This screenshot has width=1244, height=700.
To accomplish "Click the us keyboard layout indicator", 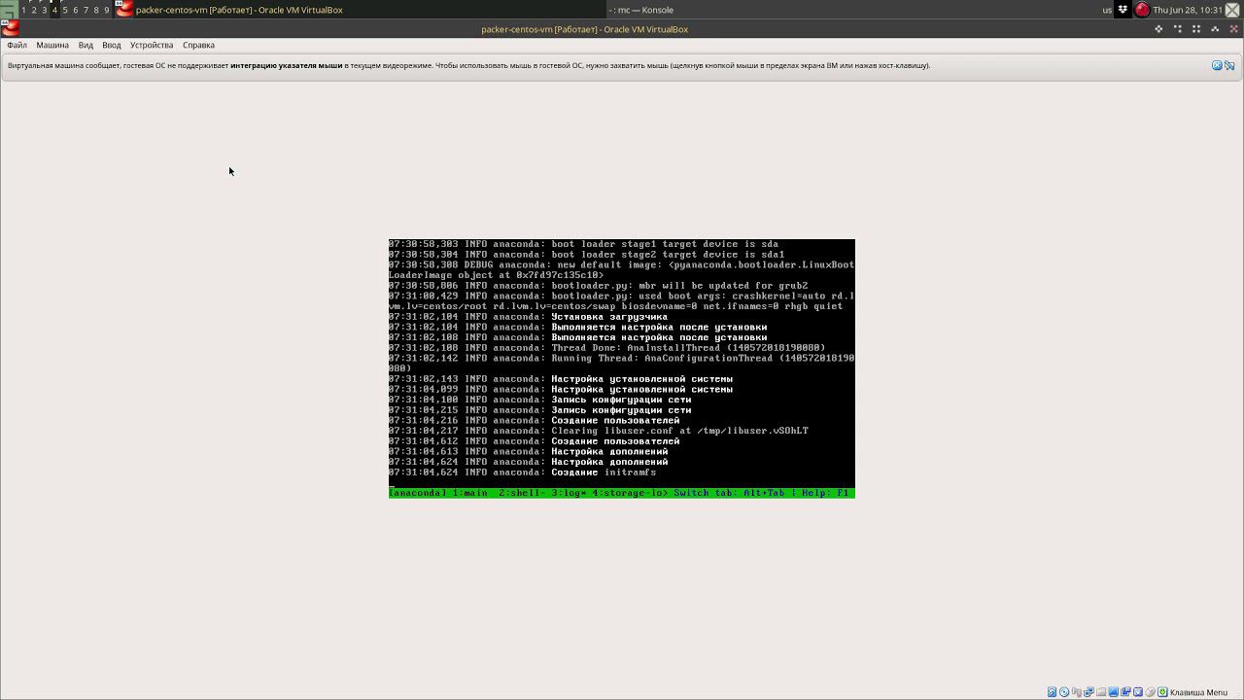I will [1107, 10].
